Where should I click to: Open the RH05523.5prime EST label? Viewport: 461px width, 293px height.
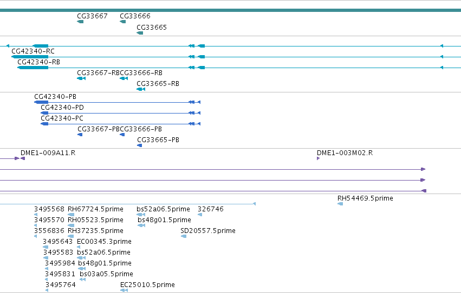pos(95,220)
